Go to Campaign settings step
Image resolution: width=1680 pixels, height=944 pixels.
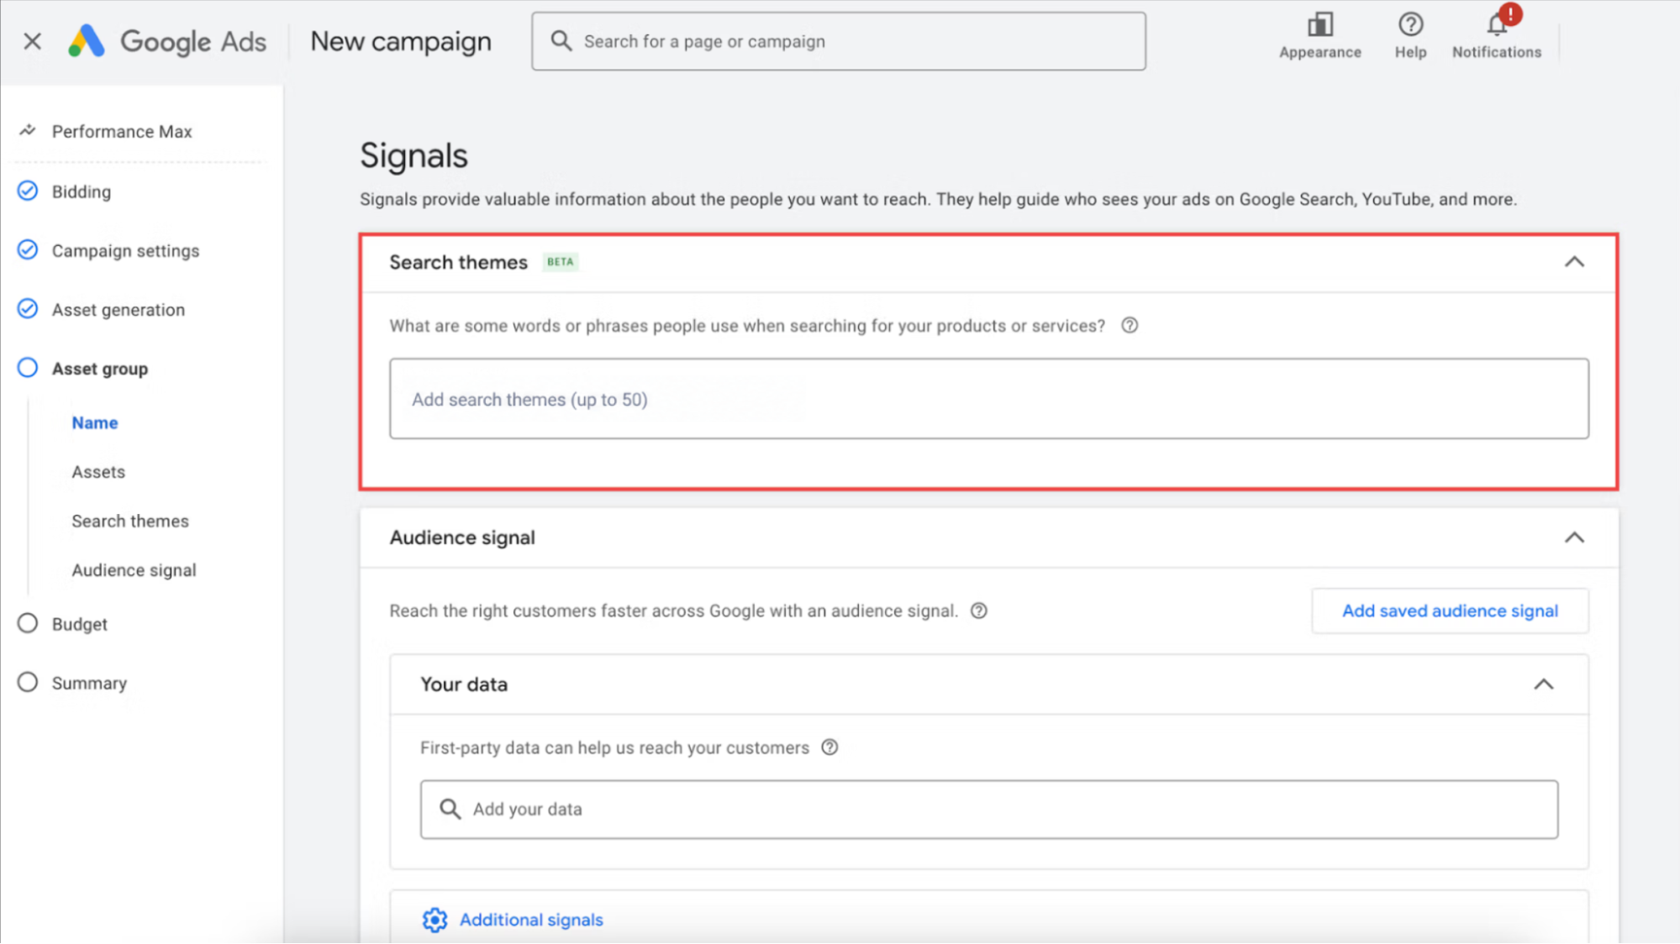(125, 250)
